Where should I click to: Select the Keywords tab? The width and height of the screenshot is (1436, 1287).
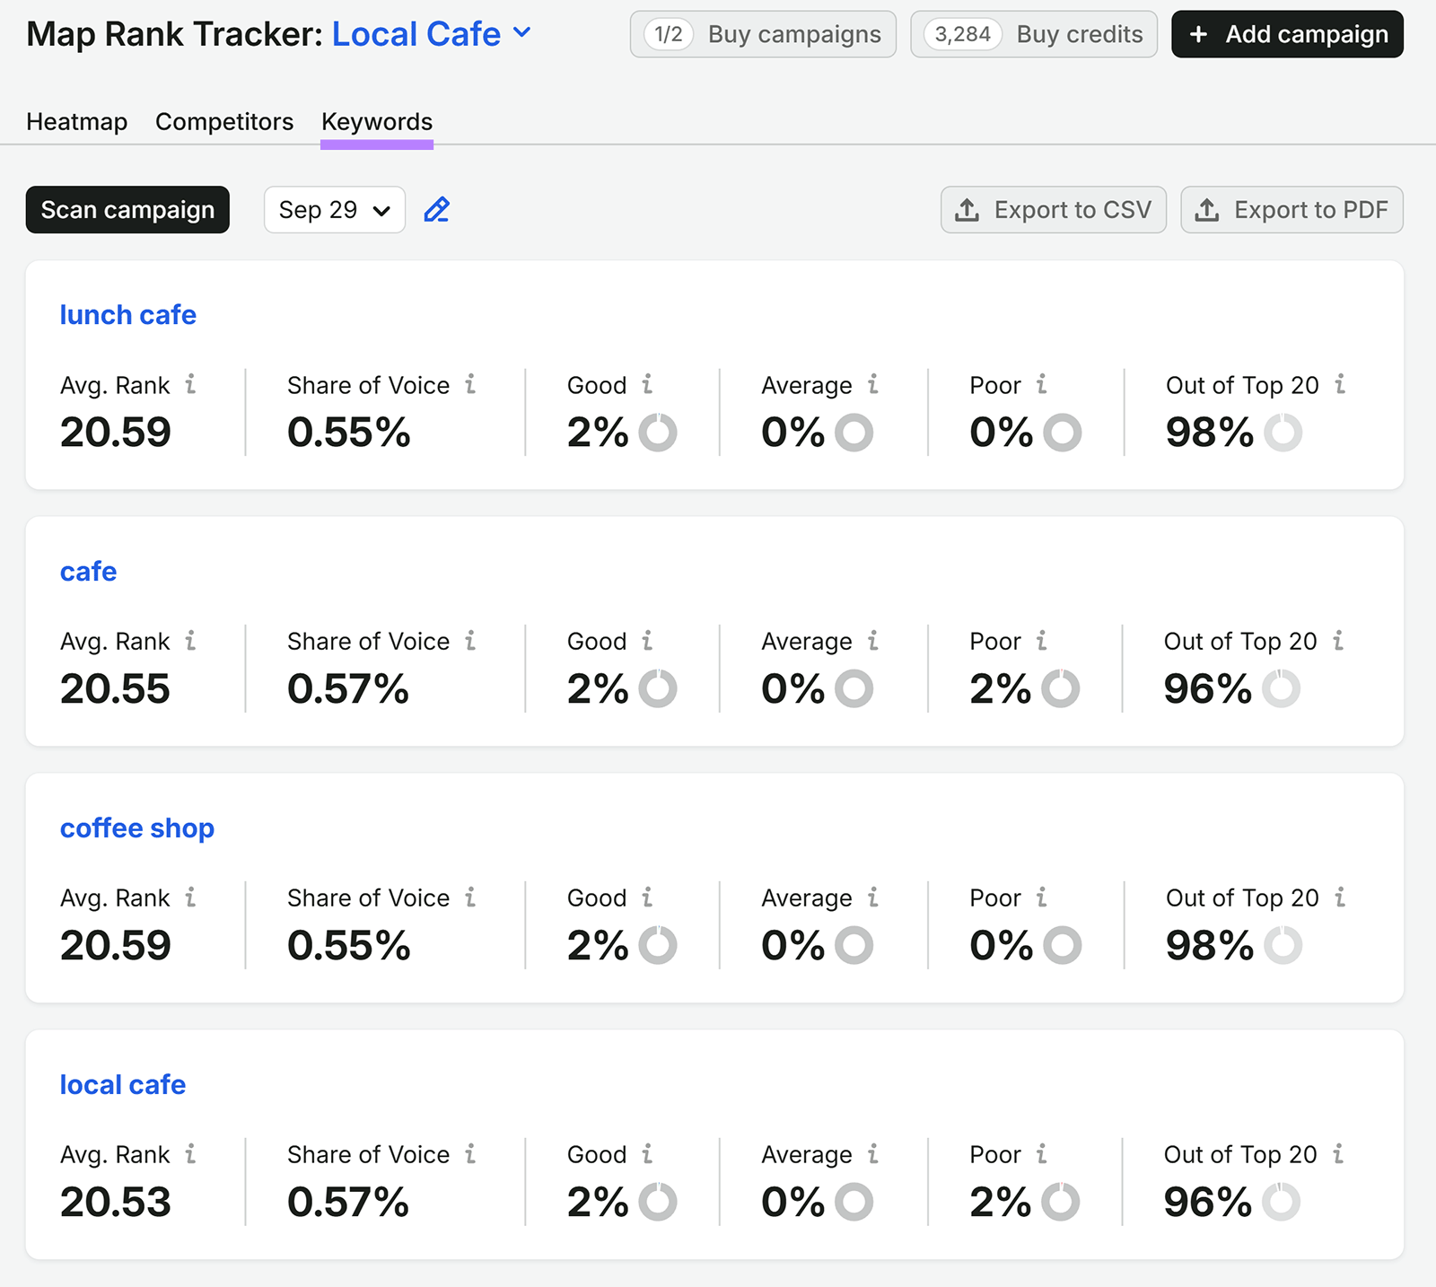pyautogui.click(x=377, y=122)
